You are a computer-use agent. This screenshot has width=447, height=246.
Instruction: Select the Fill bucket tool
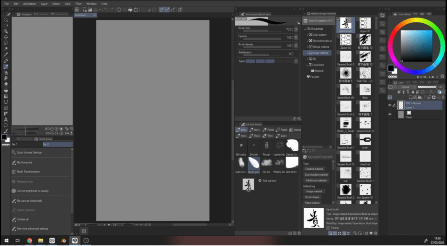click(6, 91)
